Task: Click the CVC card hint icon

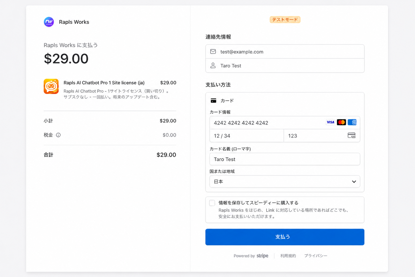Action: click(352, 136)
